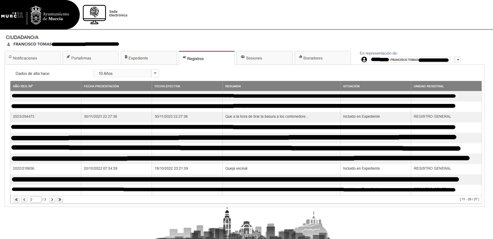The image size is (493, 239).
Task: Click the account avatar in En representación de
Action: point(364,60)
